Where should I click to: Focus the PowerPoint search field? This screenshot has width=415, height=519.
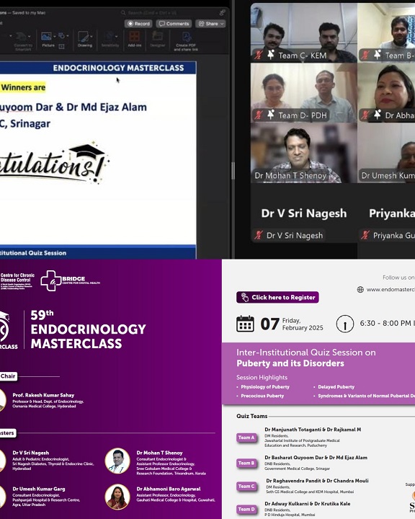(171, 12)
